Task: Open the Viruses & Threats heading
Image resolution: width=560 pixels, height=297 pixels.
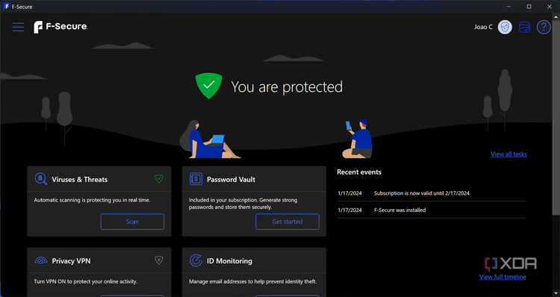Action: (x=80, y=180)
